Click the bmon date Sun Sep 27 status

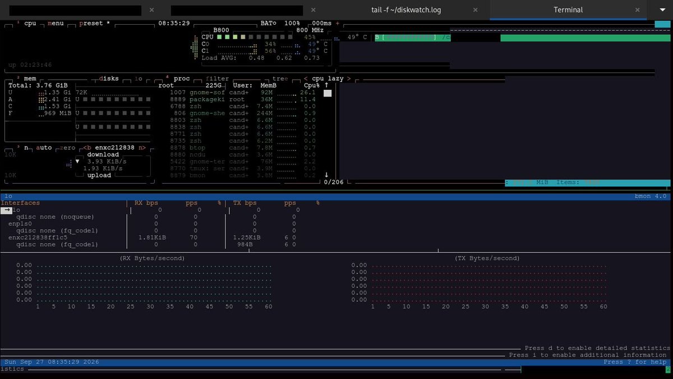(52, 362)
